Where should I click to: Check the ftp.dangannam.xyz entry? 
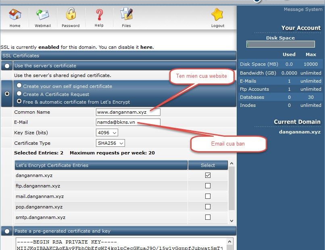coord(208,185)
